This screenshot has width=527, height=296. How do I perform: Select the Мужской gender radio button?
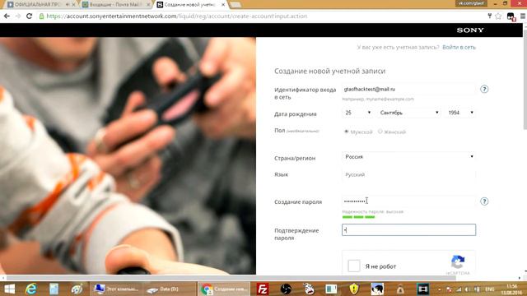[x=346, y=132]
